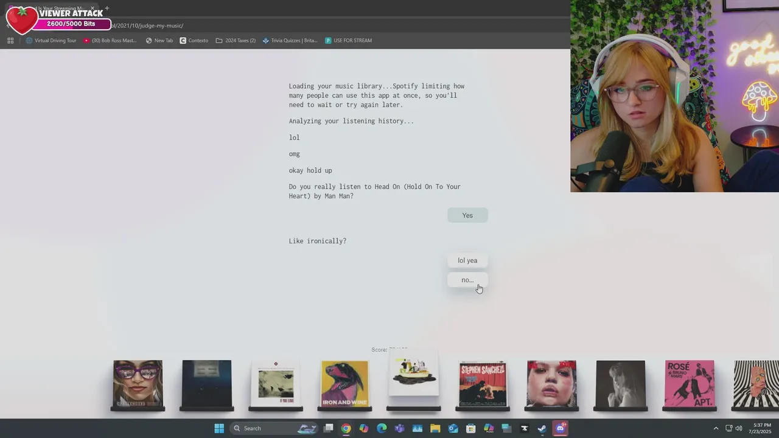Open the Bob Ross Mast... YouTube bookmark
Viewport: 779px width, 438px height.
tap(110, 41)
